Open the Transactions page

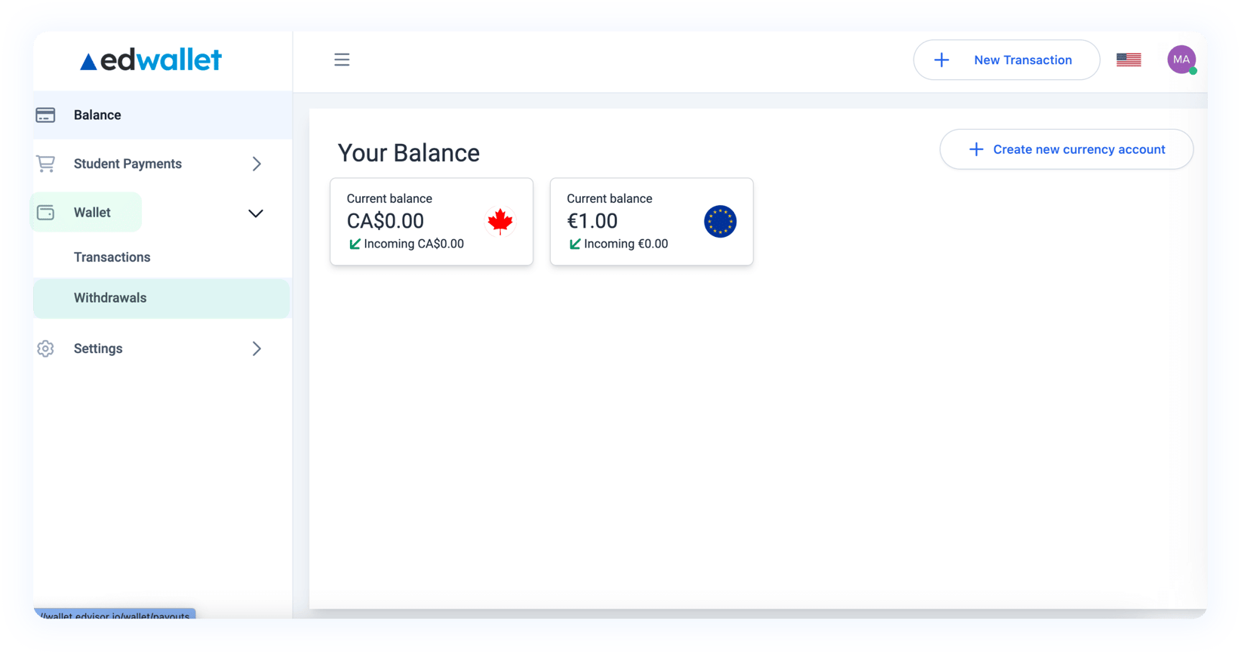pyautogui.click(x=112, y=257)
